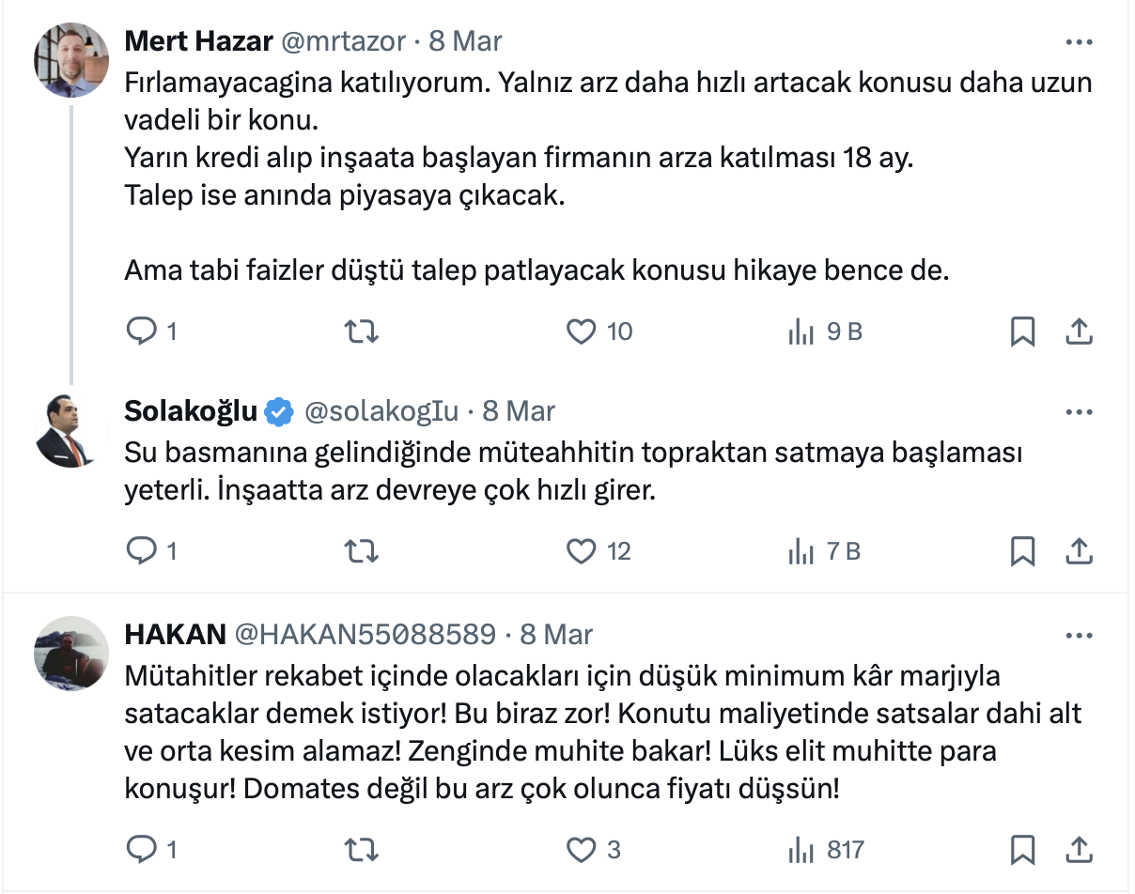1135x894 pixels.
Task: Like Solakoğlu's tweet
Action: [582, 551]
